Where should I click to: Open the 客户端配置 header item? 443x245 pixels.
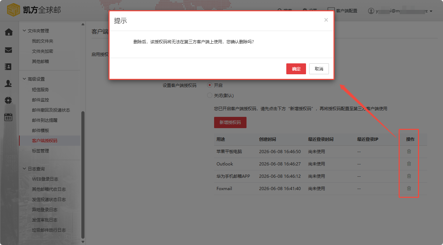click(x=342, y=11)
